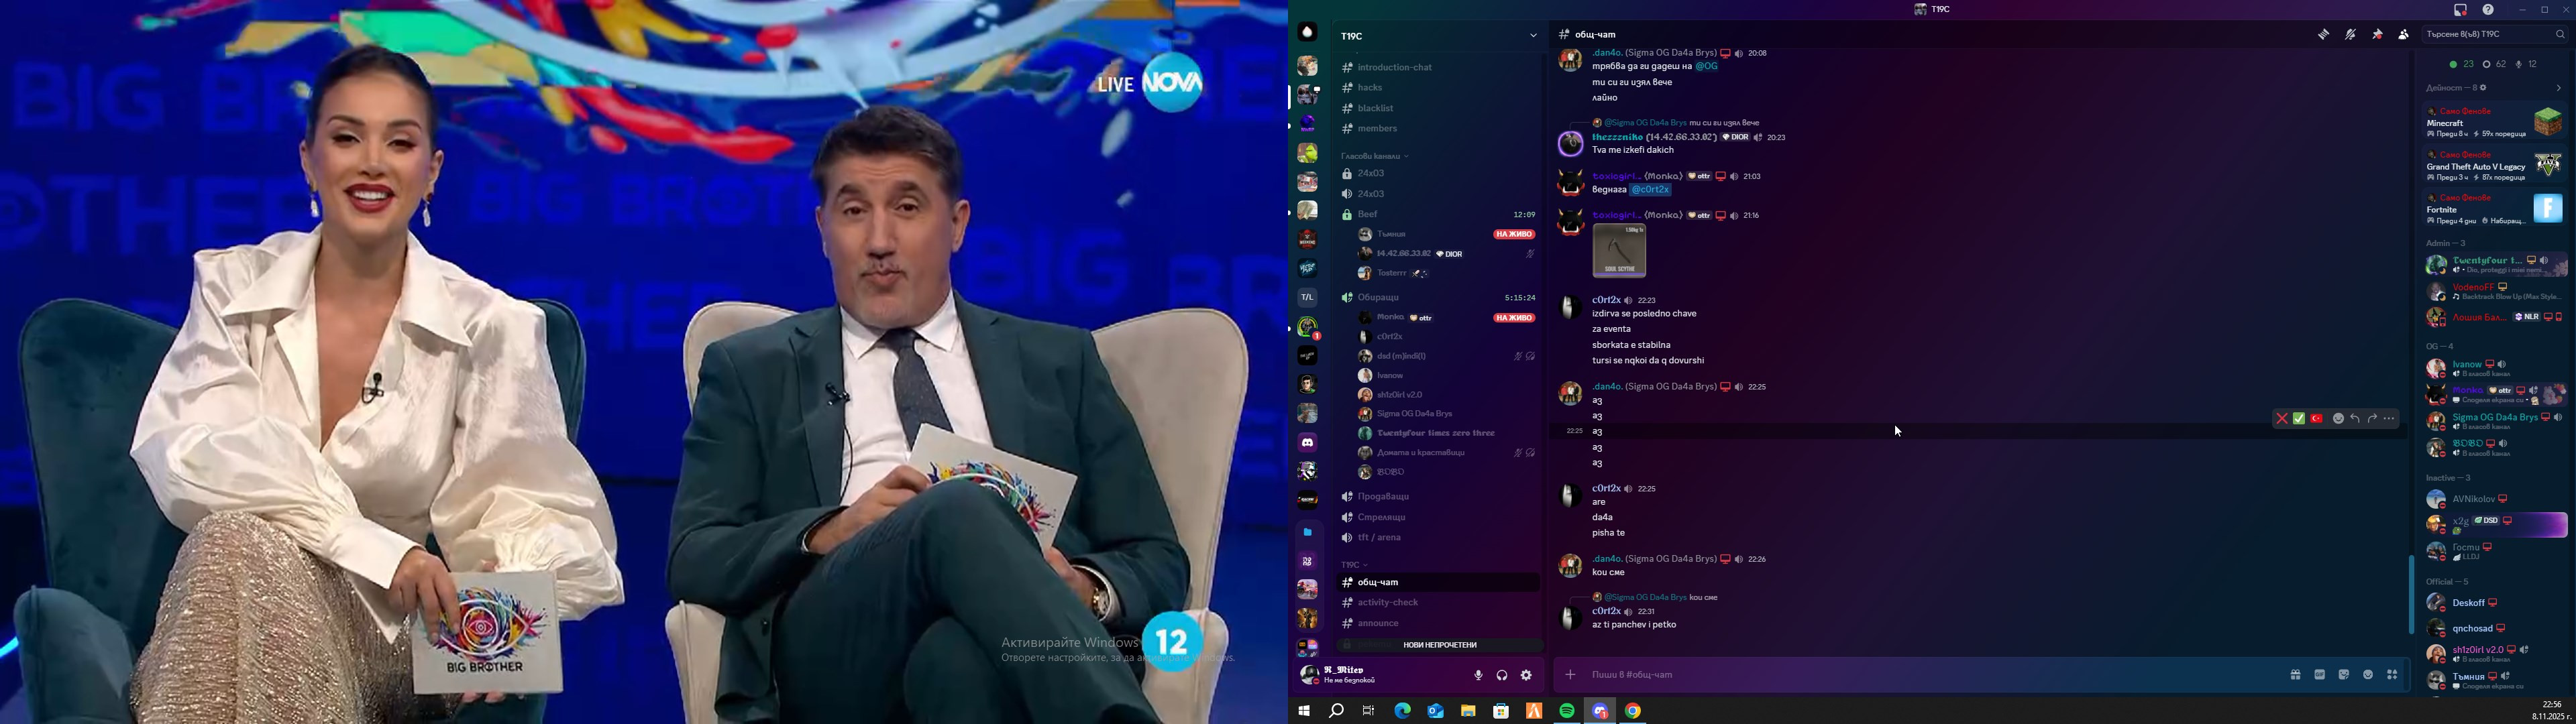Click the plus attachment button

pos(1570,675)
